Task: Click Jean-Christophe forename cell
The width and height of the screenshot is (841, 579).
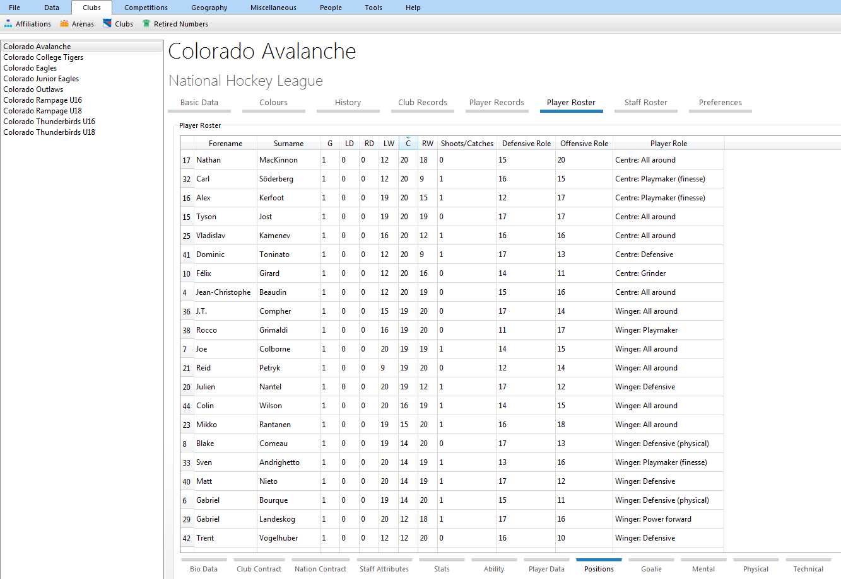Action: point(225,292)
